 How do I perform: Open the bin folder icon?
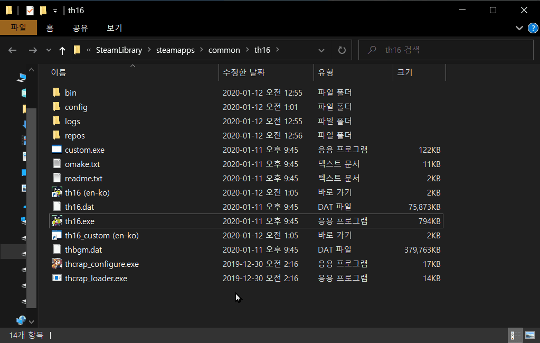click(x=56, y=92)
